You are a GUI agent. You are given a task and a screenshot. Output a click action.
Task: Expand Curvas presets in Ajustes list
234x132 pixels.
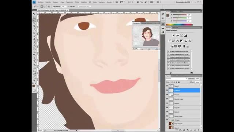pyautogui.click(x=168, y=54)
